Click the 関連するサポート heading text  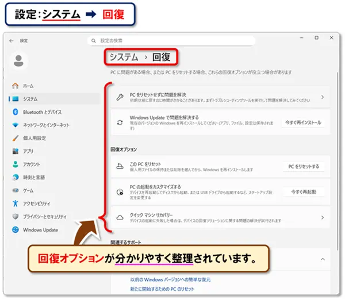(125, 243)
